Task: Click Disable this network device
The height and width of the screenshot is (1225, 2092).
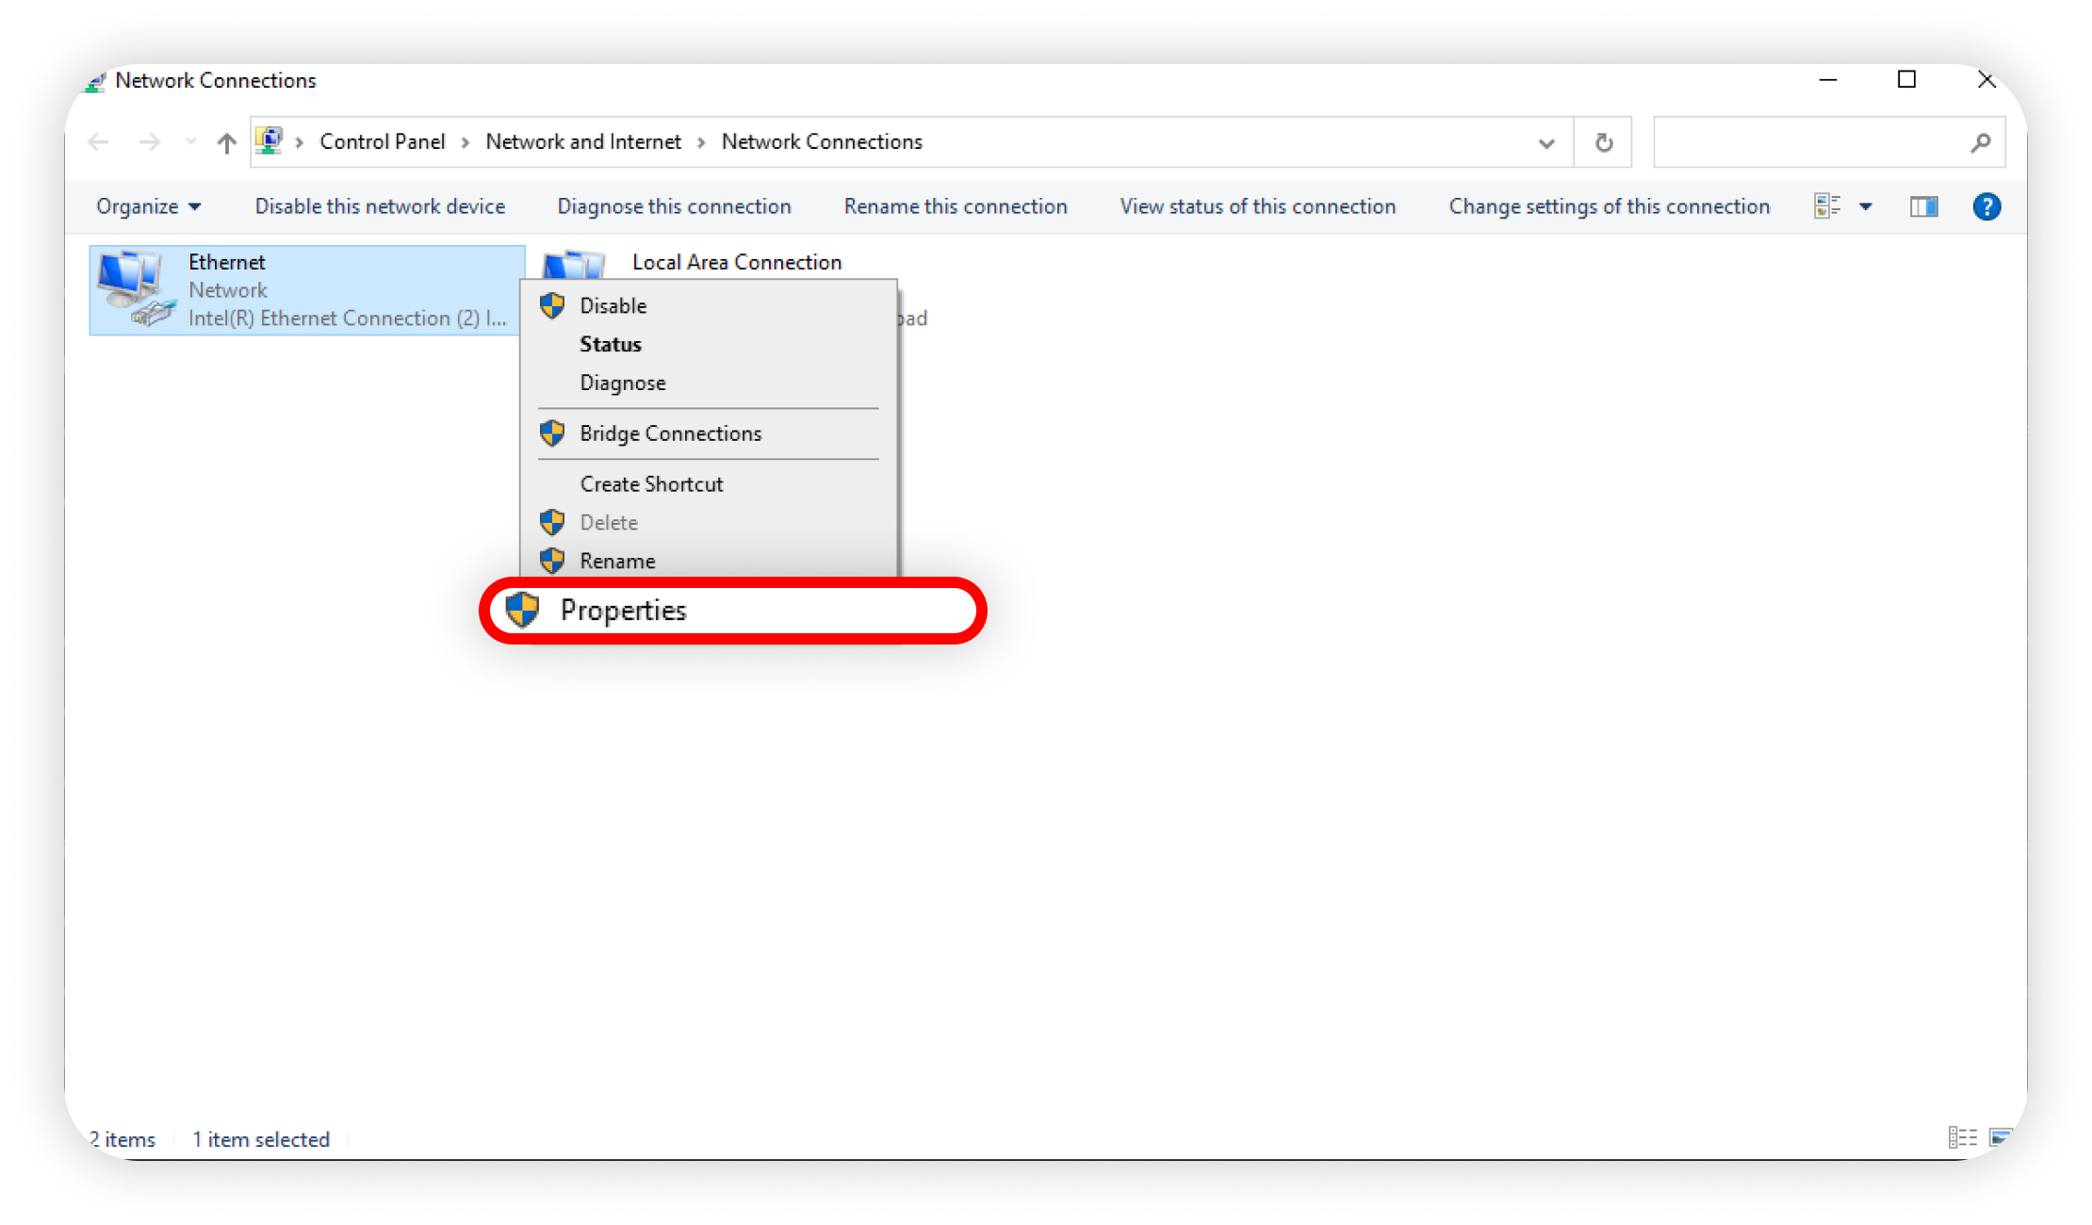Action: (380, 206)
